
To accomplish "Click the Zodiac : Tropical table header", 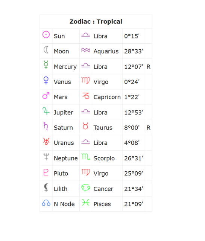I will pyautogui.click(x=96, y=21).
